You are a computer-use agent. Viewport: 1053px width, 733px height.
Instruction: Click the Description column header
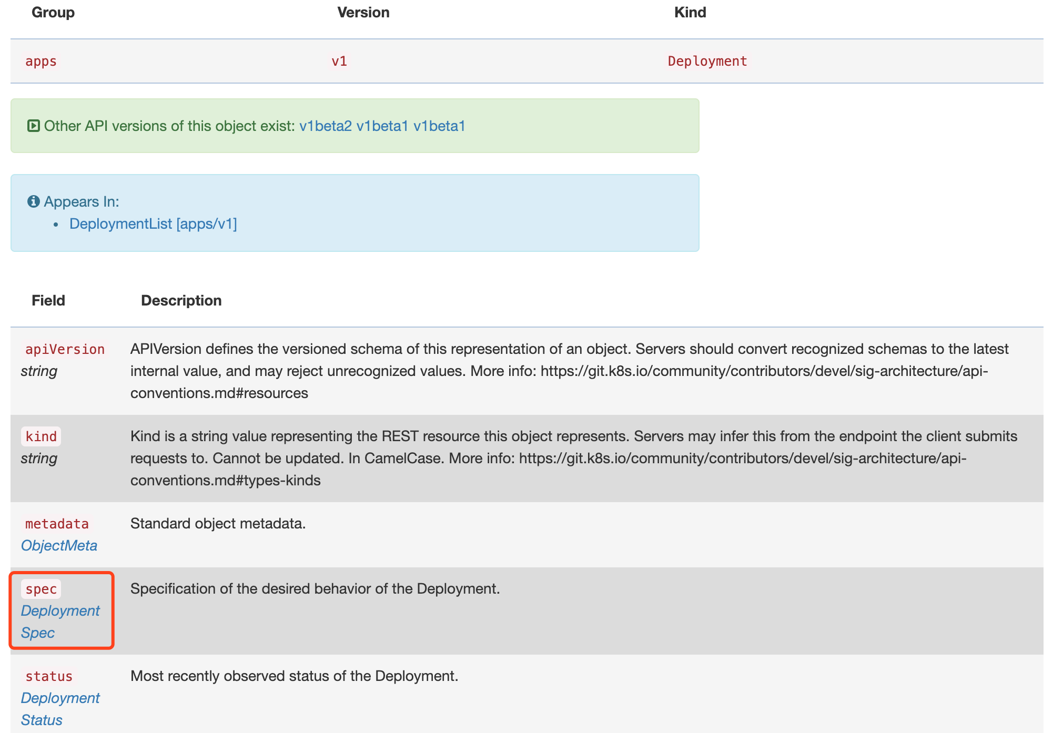tap(181, 300)
